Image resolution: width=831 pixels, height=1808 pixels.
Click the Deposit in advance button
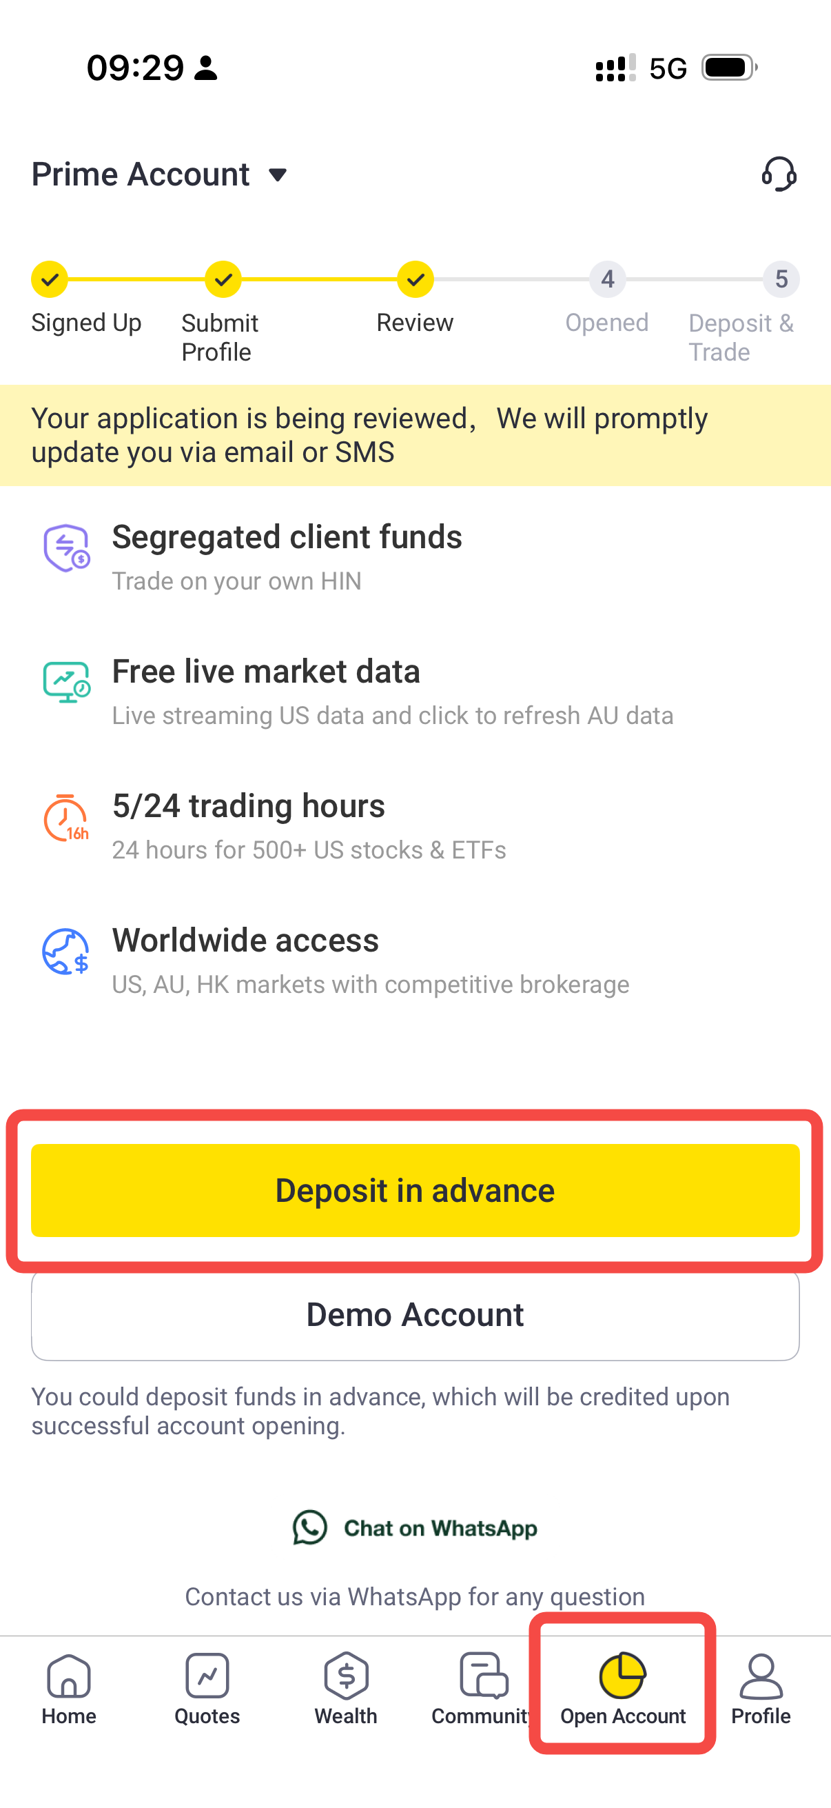[415, 1190]
